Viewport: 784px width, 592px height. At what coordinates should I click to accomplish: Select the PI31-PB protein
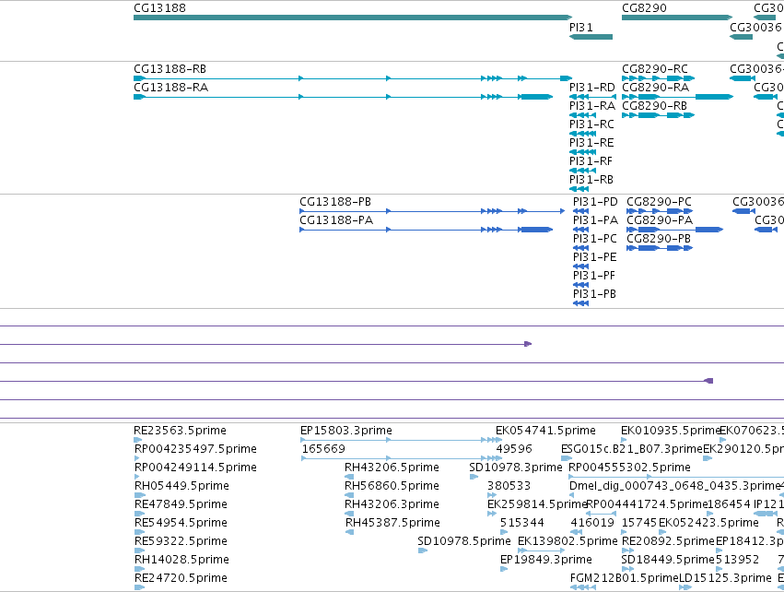[581, 303]
